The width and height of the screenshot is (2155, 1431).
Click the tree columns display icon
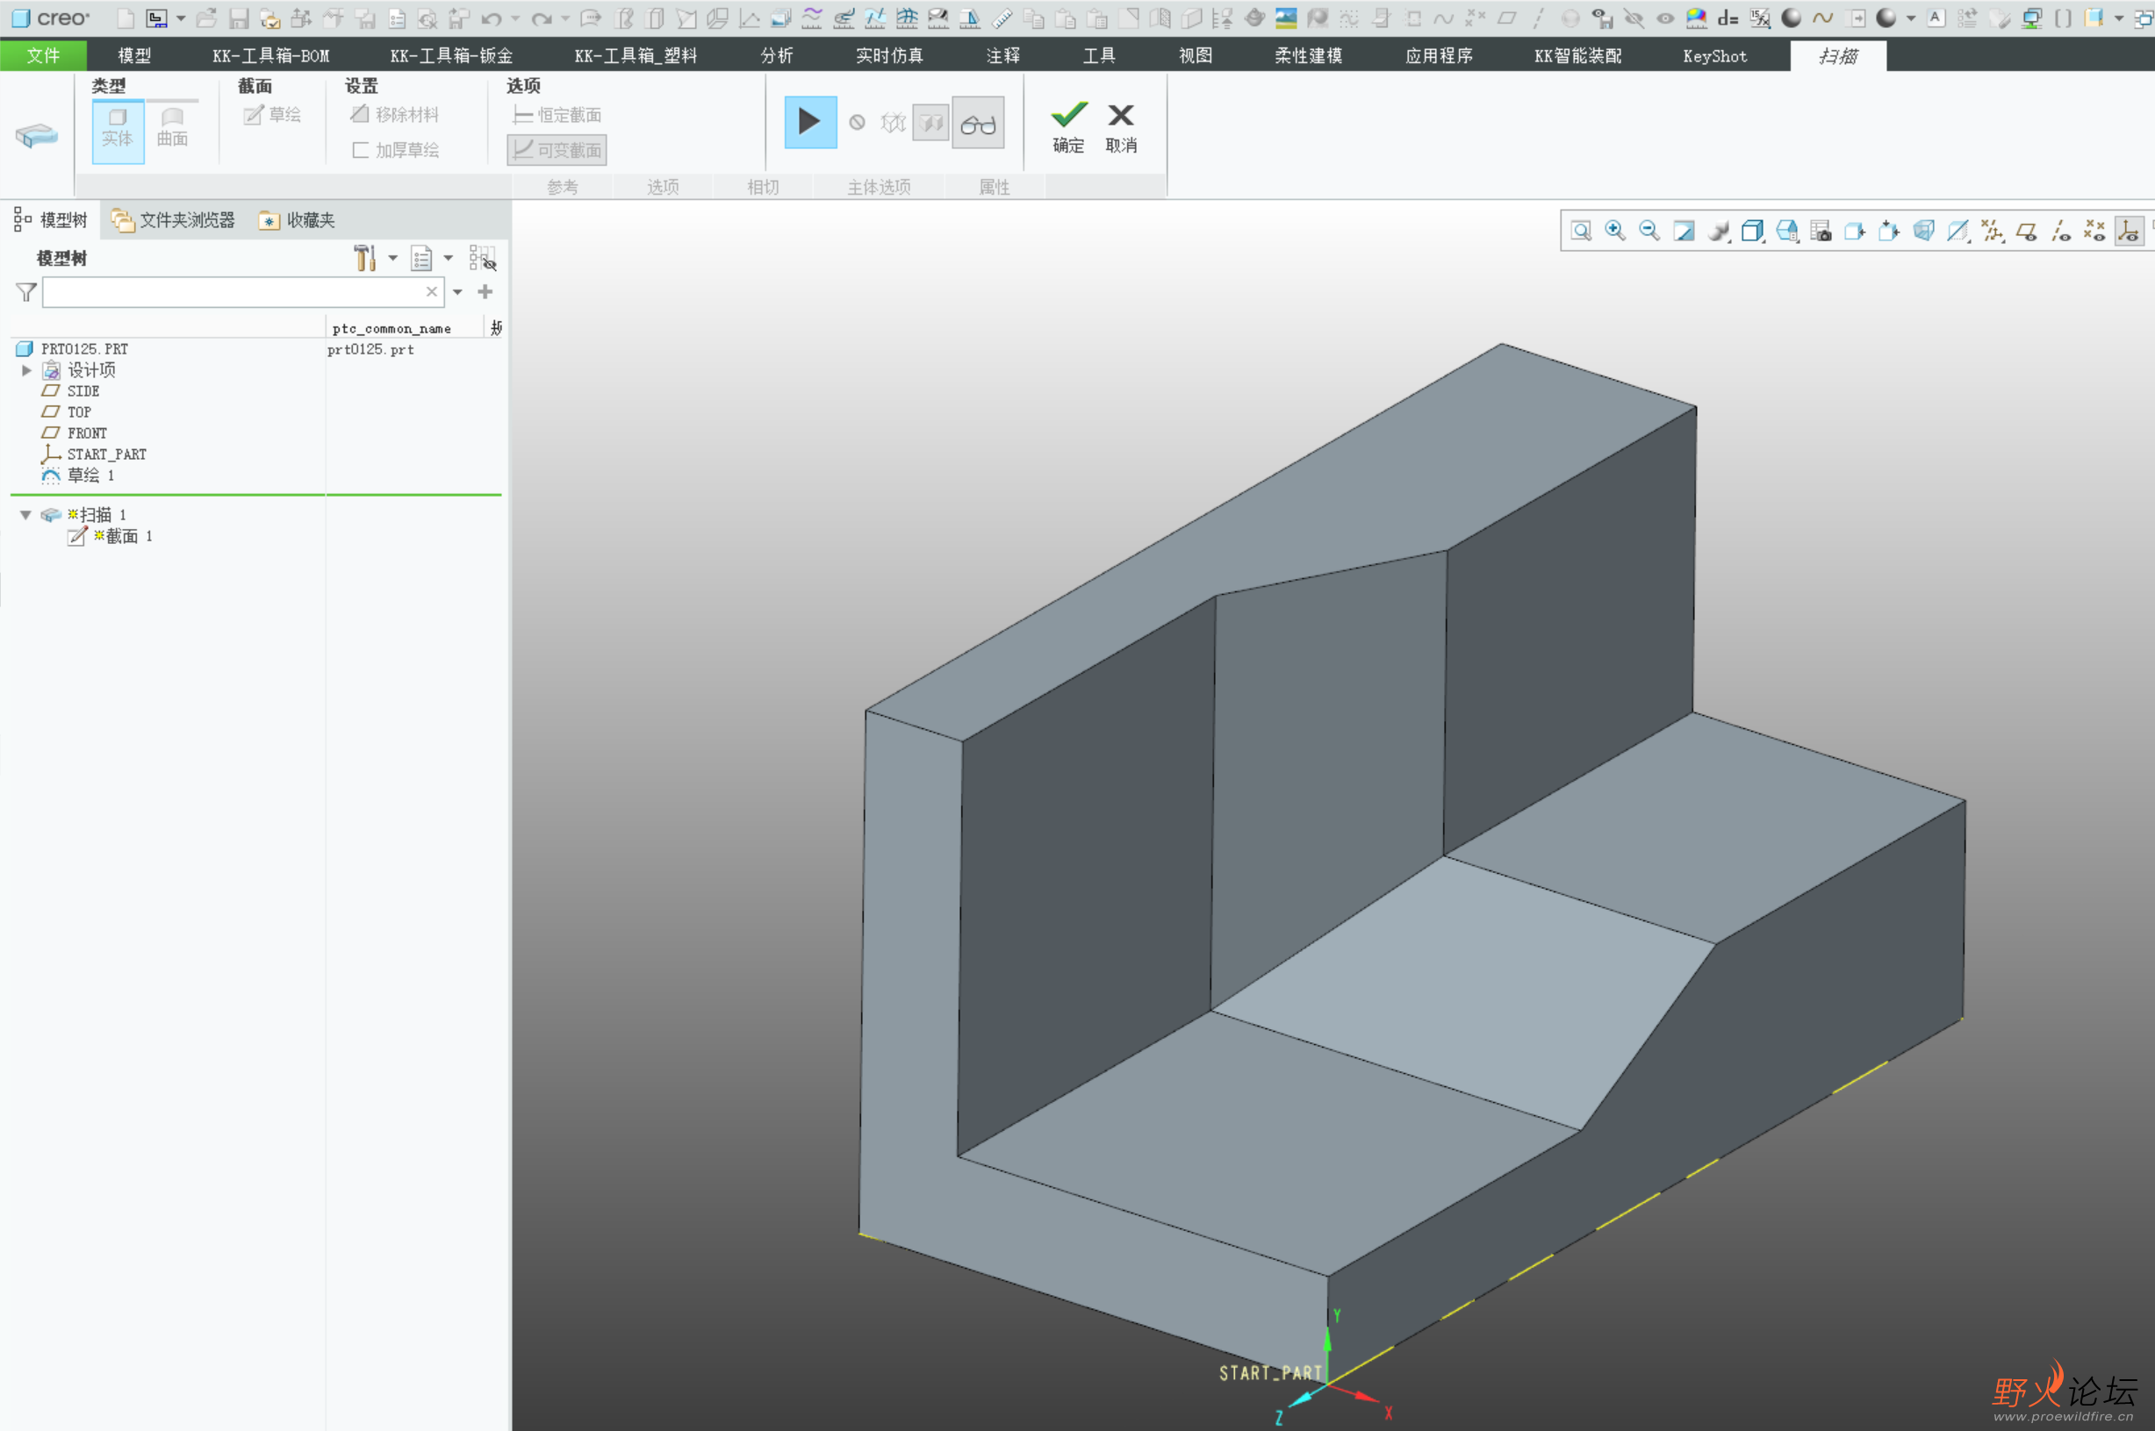(x=421, y=258)
